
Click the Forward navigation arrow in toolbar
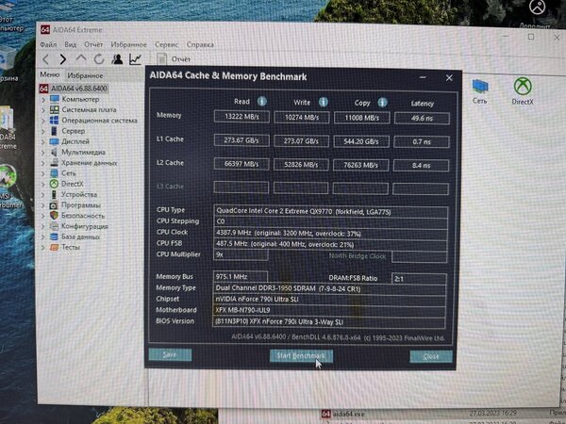[x=63, y=59]
